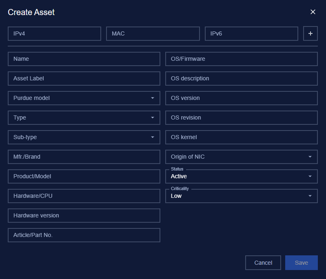Click the plus icon to add address row
Image resolution: width=326 pixels, height=279 pixels.
tap(310, 33)
